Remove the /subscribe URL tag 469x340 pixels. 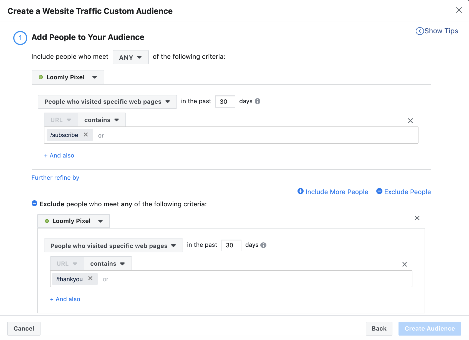click(86, 135)
